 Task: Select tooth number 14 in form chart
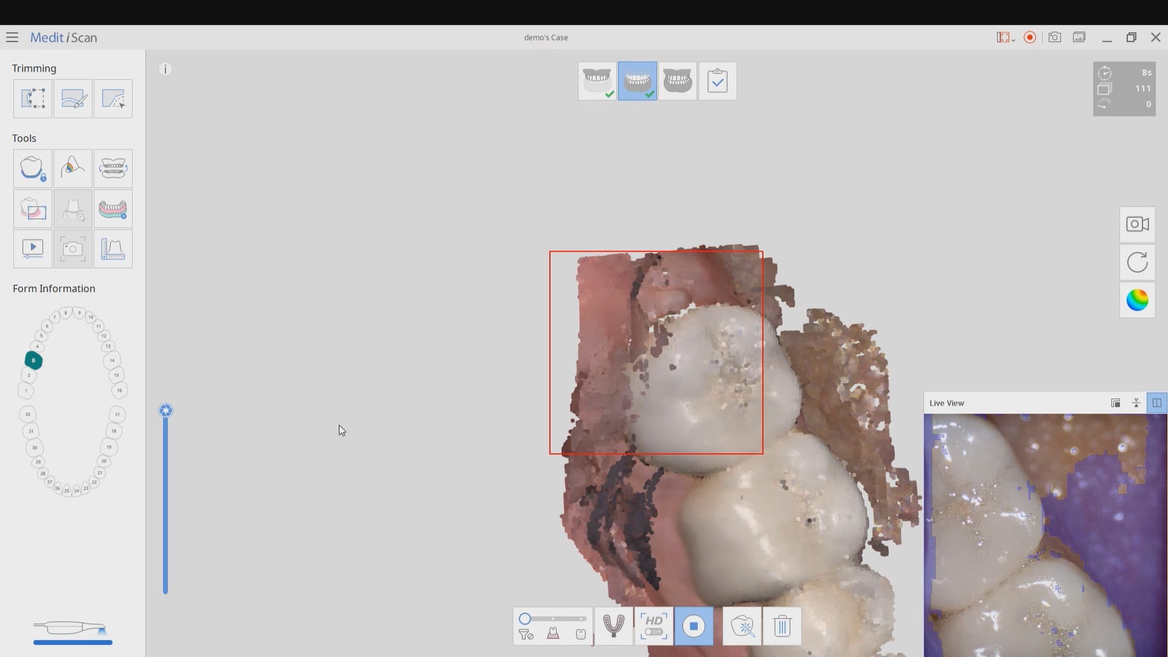point(112,360)
